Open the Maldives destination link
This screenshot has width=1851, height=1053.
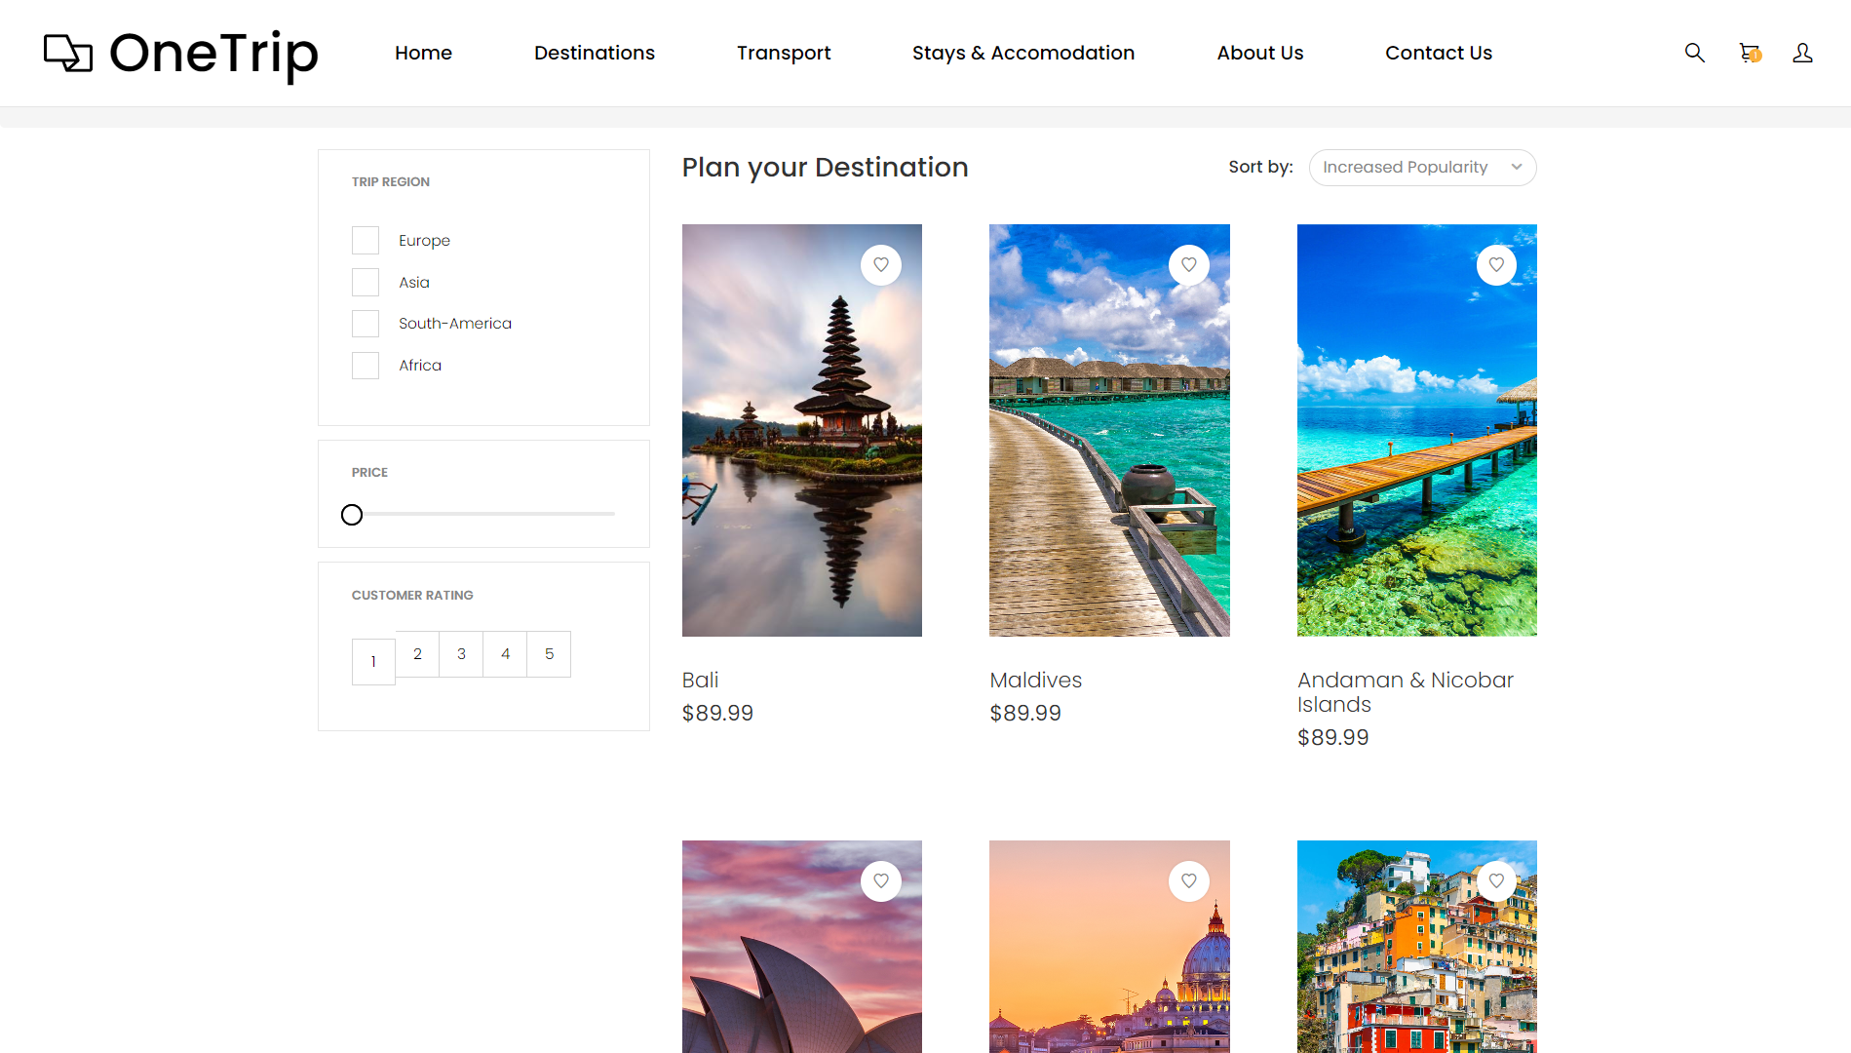pyautogui.click(x=1035, y=680)
